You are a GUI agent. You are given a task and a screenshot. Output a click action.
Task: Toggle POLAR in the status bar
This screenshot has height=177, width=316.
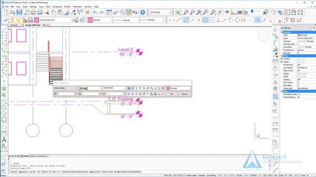239,176
